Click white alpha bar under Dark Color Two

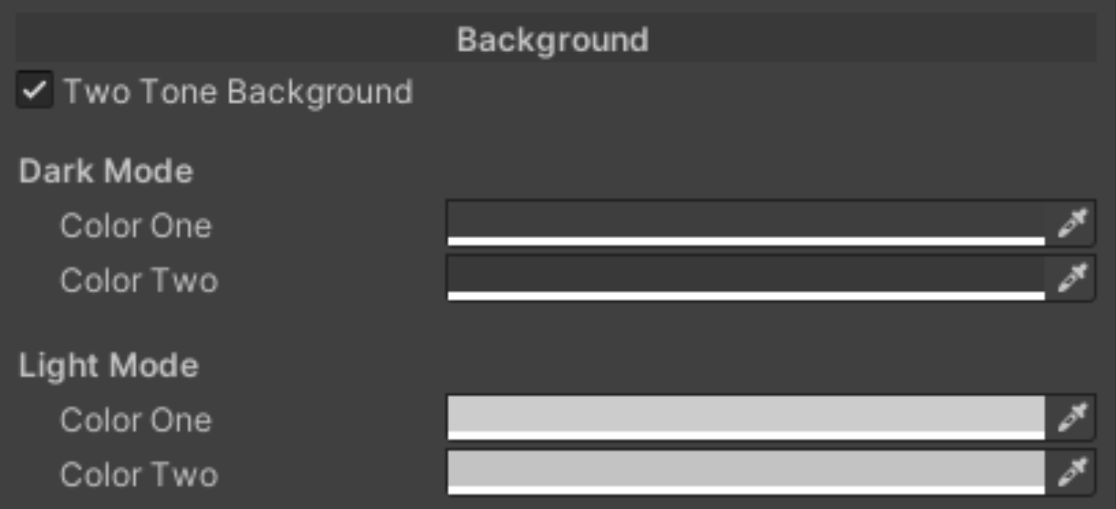746,296
